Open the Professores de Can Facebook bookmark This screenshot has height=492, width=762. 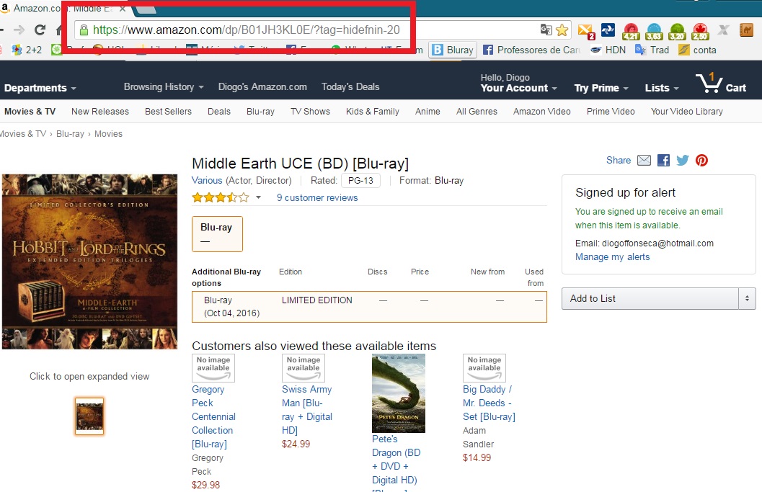pyautogui.click(x=531, y=50)
